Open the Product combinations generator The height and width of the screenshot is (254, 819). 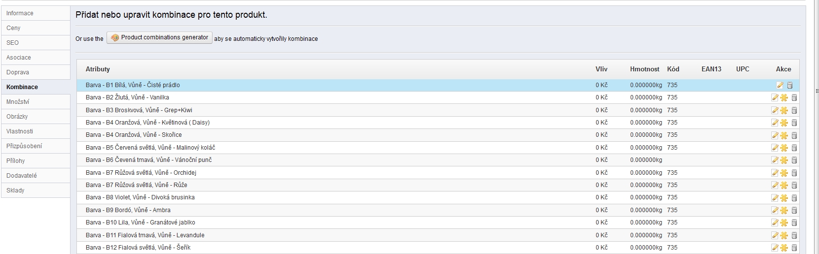[x=159, y=38]
